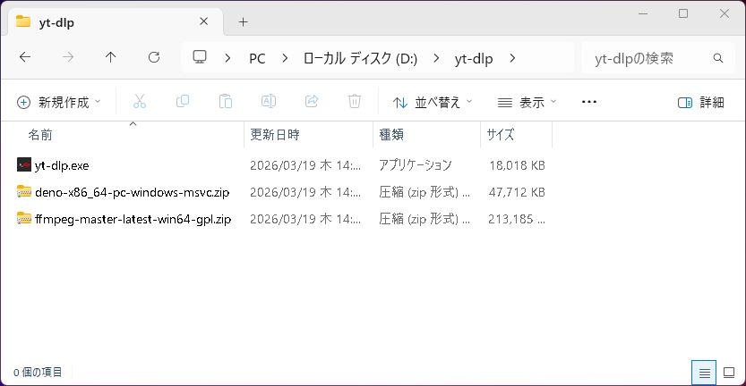Click the deno zip folder icon
This screenshot has height=386, width=746.
click(24, 192)
